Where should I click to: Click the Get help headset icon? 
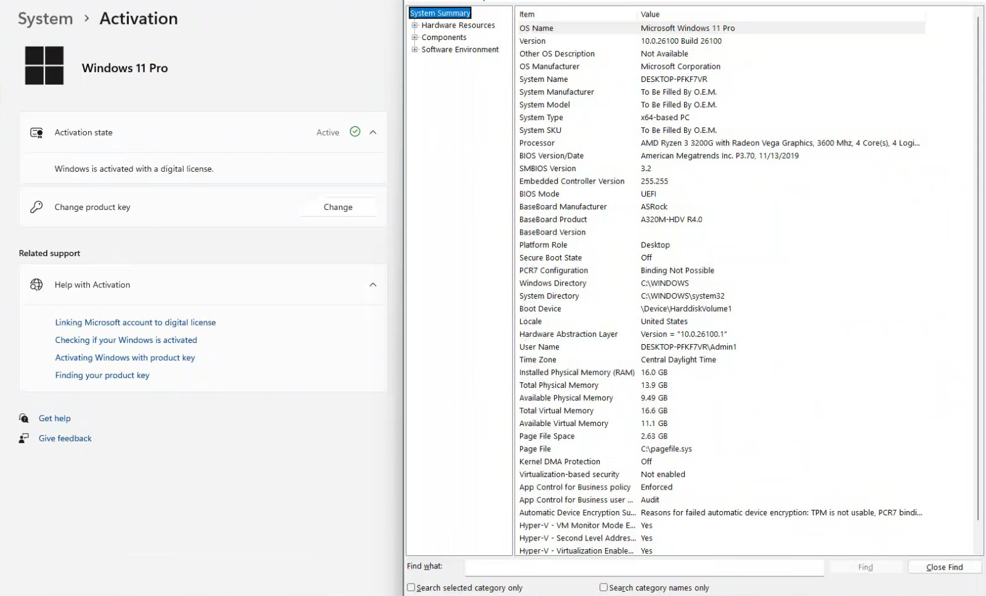pyautogui.click(x=24, y=418)
